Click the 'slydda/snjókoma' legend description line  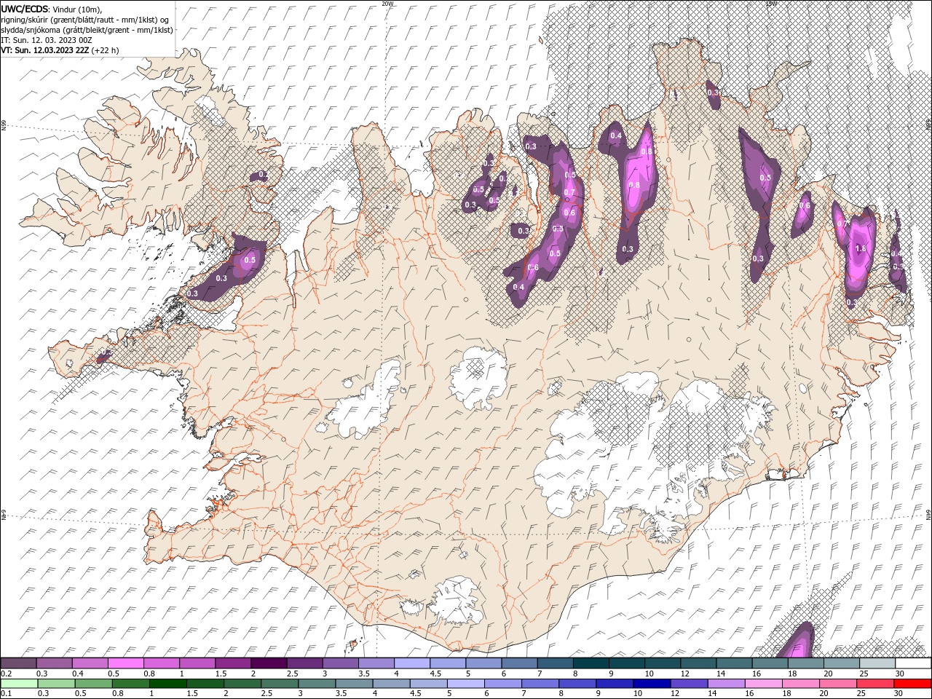click(x=87, y=30)
